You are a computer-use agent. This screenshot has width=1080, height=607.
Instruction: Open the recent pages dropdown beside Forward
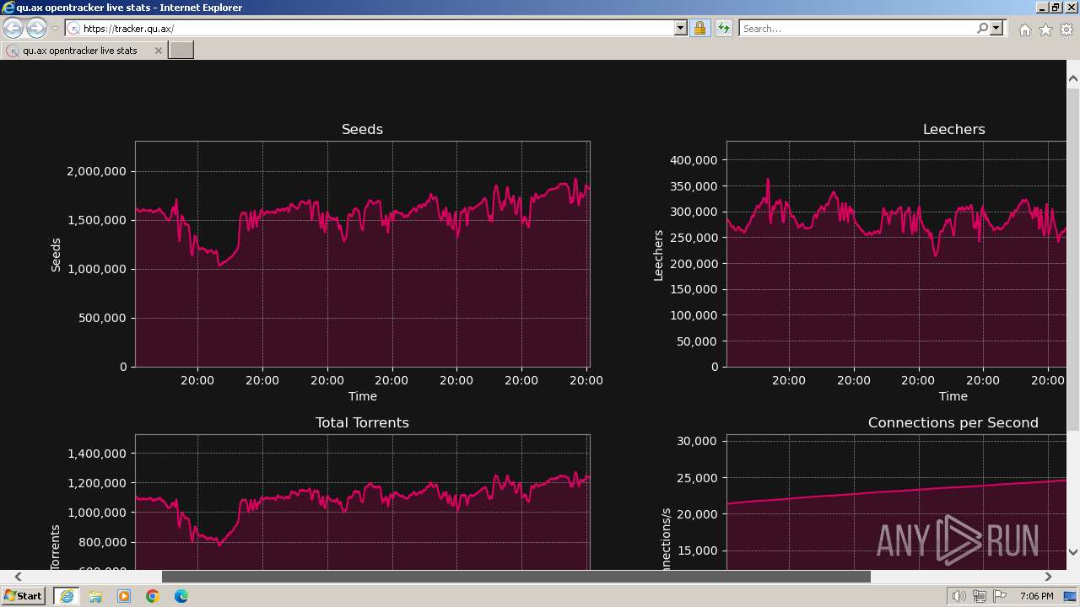point(55,29)
